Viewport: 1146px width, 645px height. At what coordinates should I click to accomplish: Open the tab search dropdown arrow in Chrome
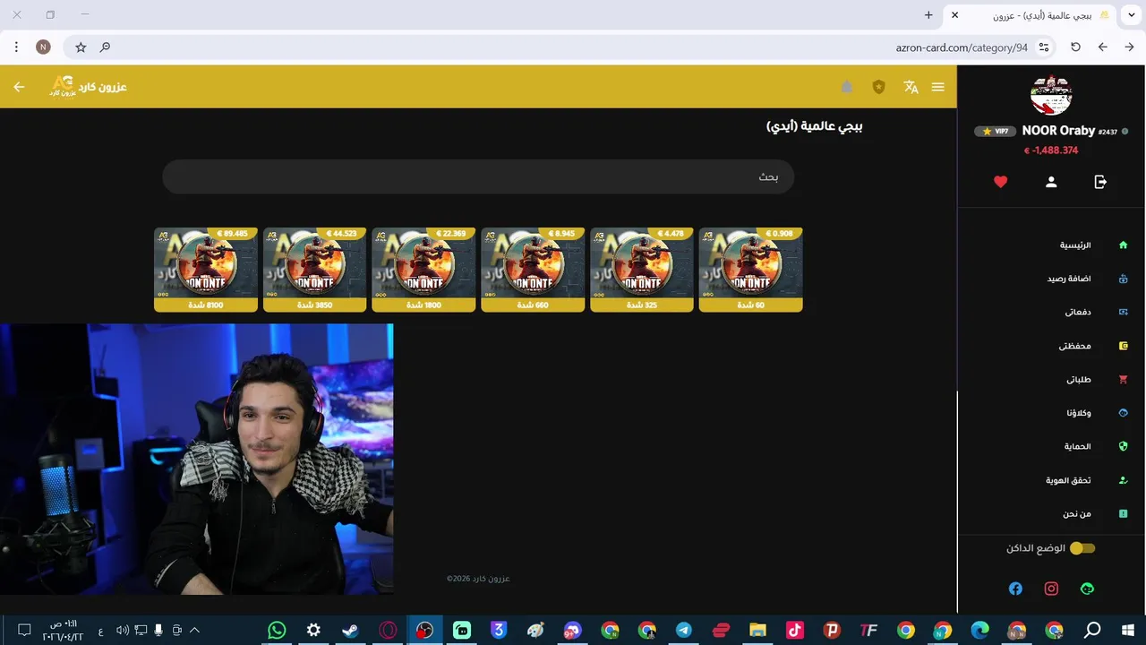1132,15
